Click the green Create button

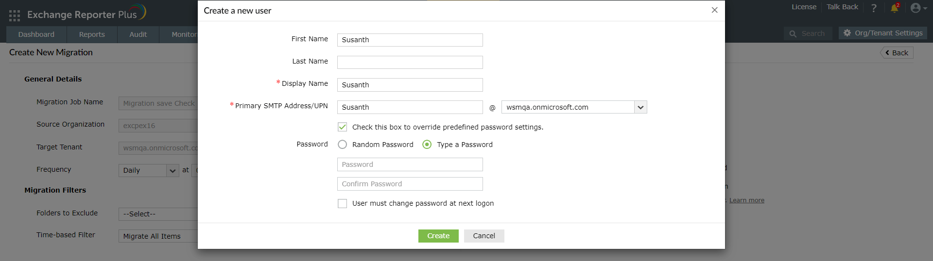[x=438, y=236]
